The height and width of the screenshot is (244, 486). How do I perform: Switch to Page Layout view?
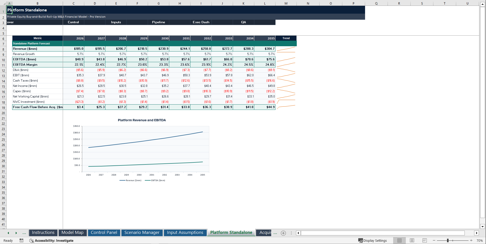(412, 240)
